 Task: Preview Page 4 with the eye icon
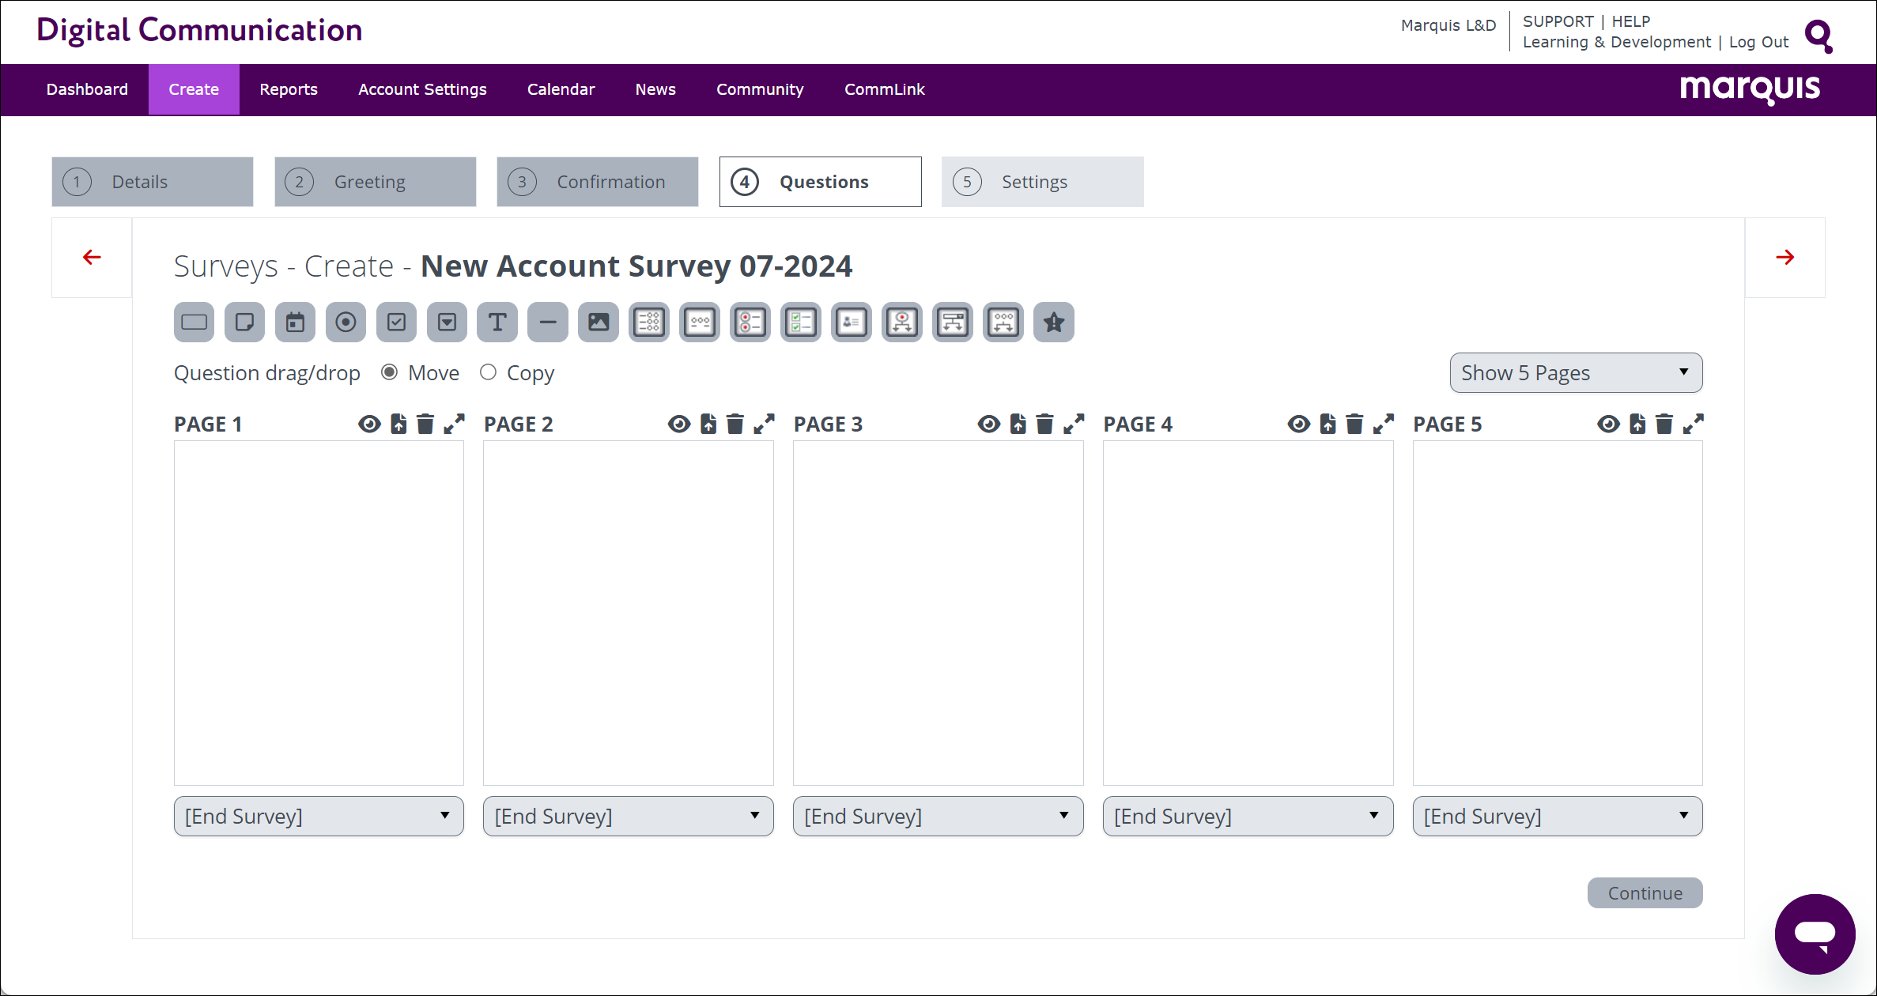tap(1299, 424)
